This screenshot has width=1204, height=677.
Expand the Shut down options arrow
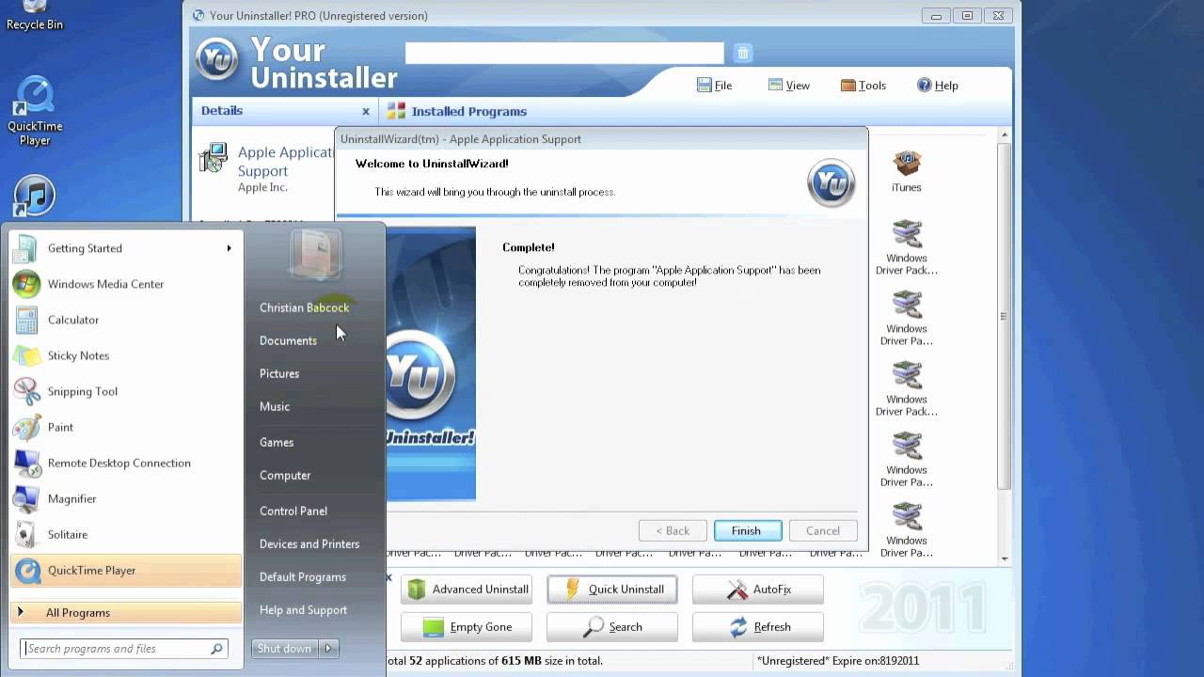tap(329, 648)
